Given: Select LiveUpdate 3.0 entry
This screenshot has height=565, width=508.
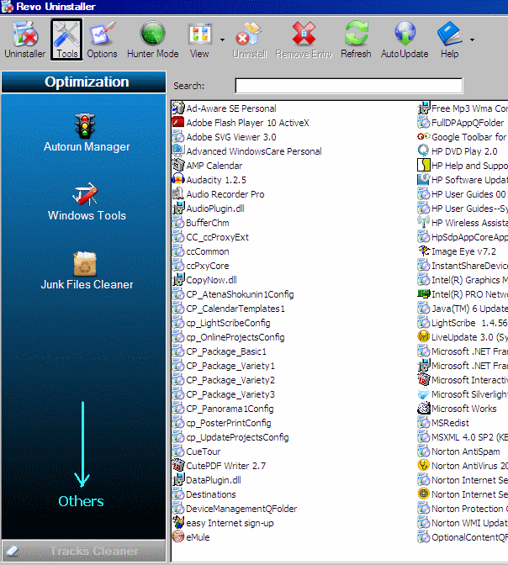Looking at the screenshot, I should coord(463,337).
